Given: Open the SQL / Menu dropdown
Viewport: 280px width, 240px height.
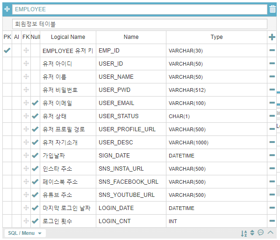Looking at the screenshot, I should pos(25,233).
